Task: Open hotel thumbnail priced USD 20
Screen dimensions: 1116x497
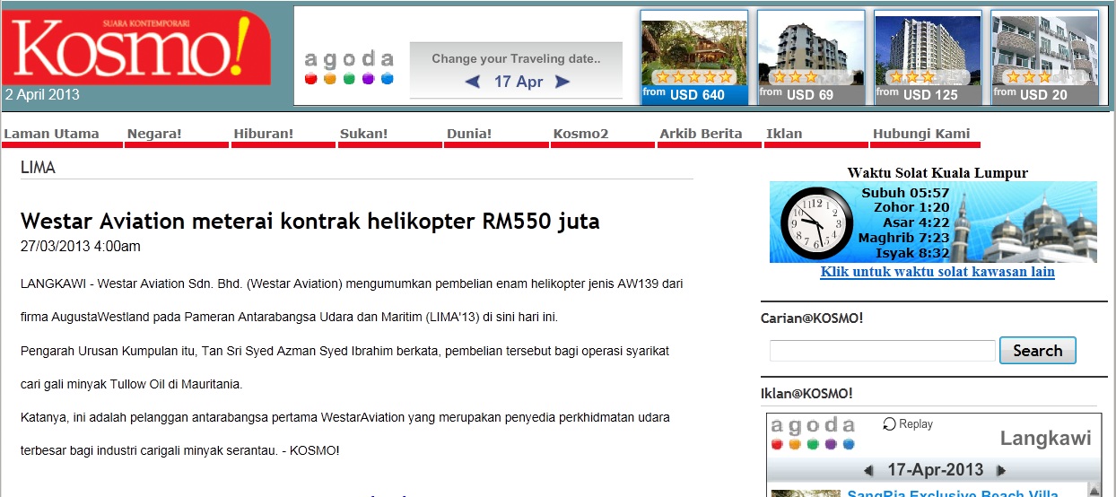Action: 1044,57
